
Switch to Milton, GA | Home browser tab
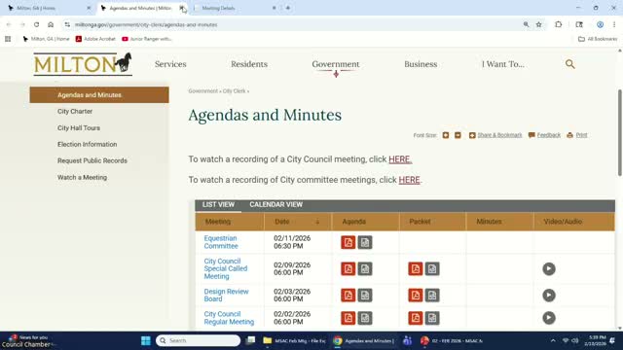click(49, 8)
